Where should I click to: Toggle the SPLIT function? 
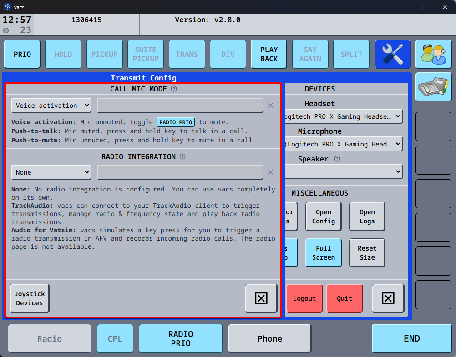coord(351,54)
